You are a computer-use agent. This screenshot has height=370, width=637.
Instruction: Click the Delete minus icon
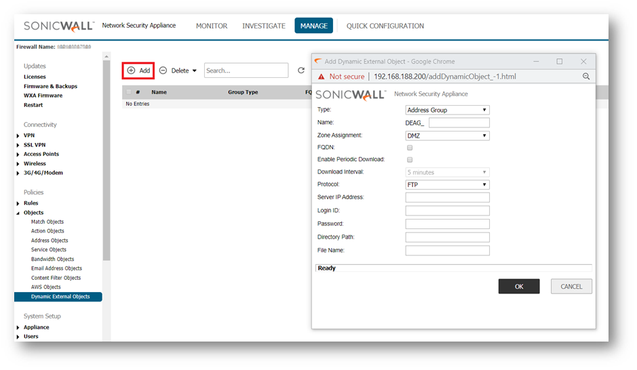[x=163, y=70]
